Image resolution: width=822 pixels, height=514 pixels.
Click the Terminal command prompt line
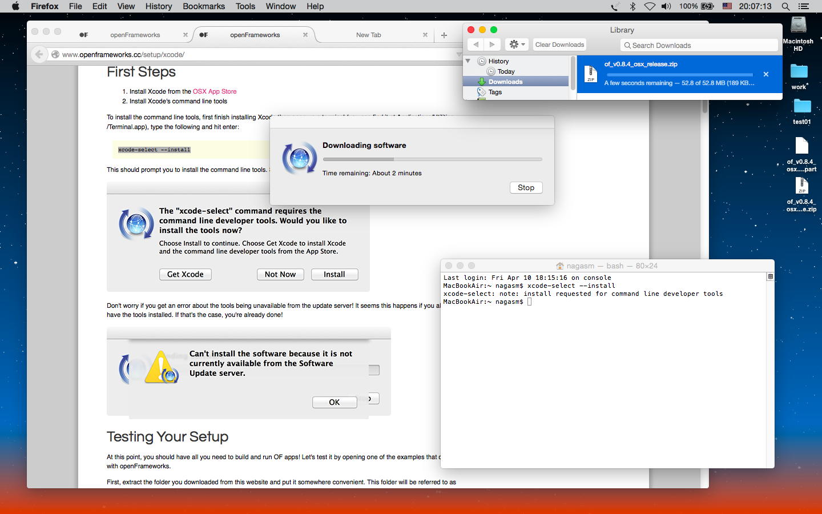point(487,302)
